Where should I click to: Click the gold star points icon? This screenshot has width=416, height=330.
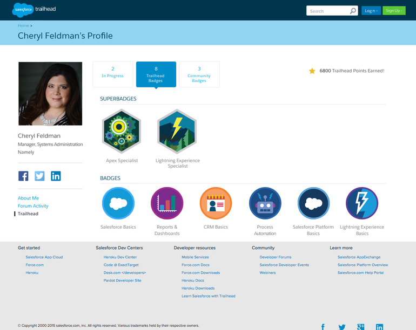pos(312,71)
